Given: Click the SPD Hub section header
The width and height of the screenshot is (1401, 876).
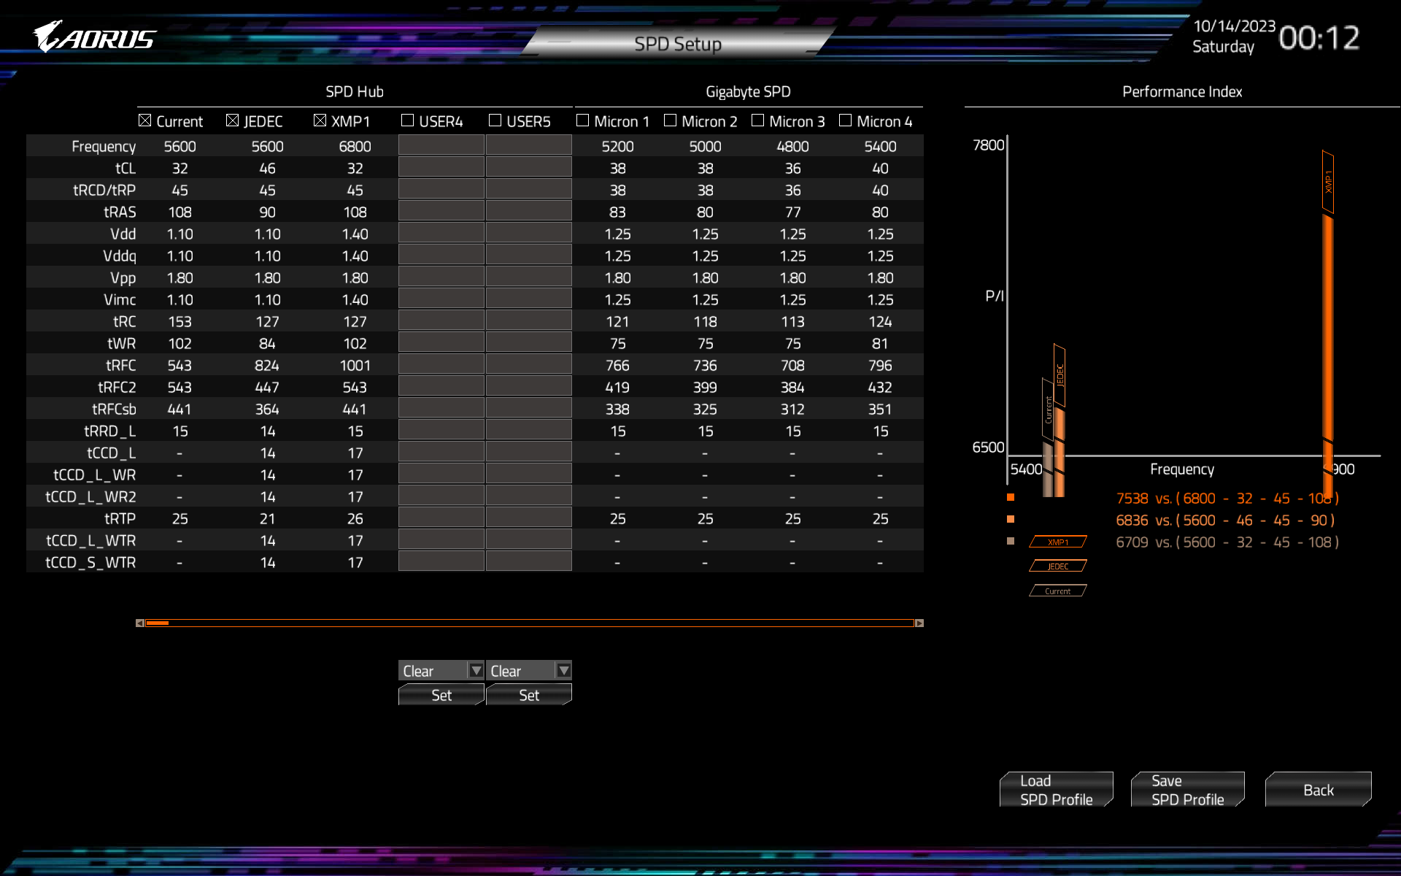Looking at the screenshot, I should 355,91.
